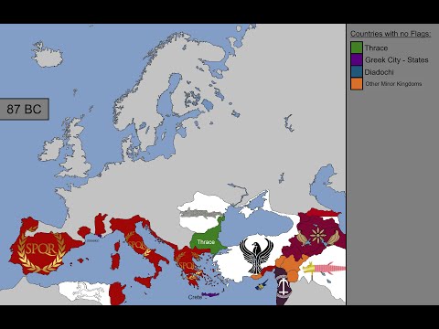Click the orange Other Minor Kingdoms swatch
Image resolution: width=439 pixels, height=329 pixels.
pyautogui.click(x=357, y=83)
